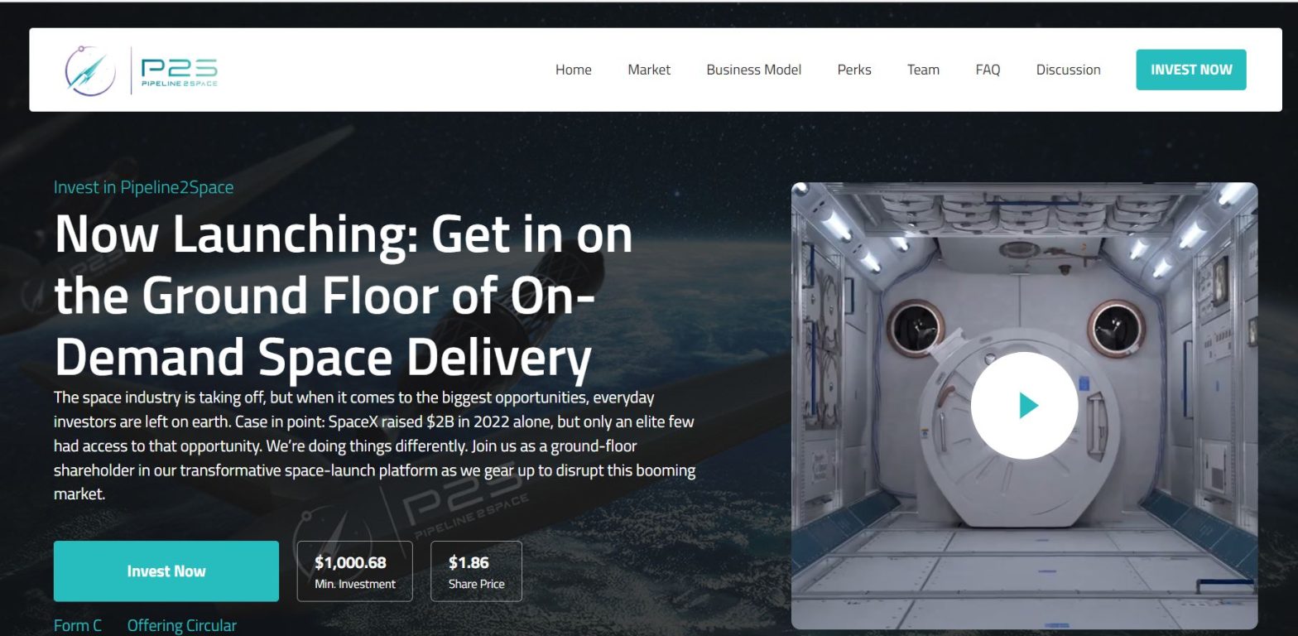Select Perks in the navigation bar
Screen dimensions: 1298x636
tap(854, 70)
